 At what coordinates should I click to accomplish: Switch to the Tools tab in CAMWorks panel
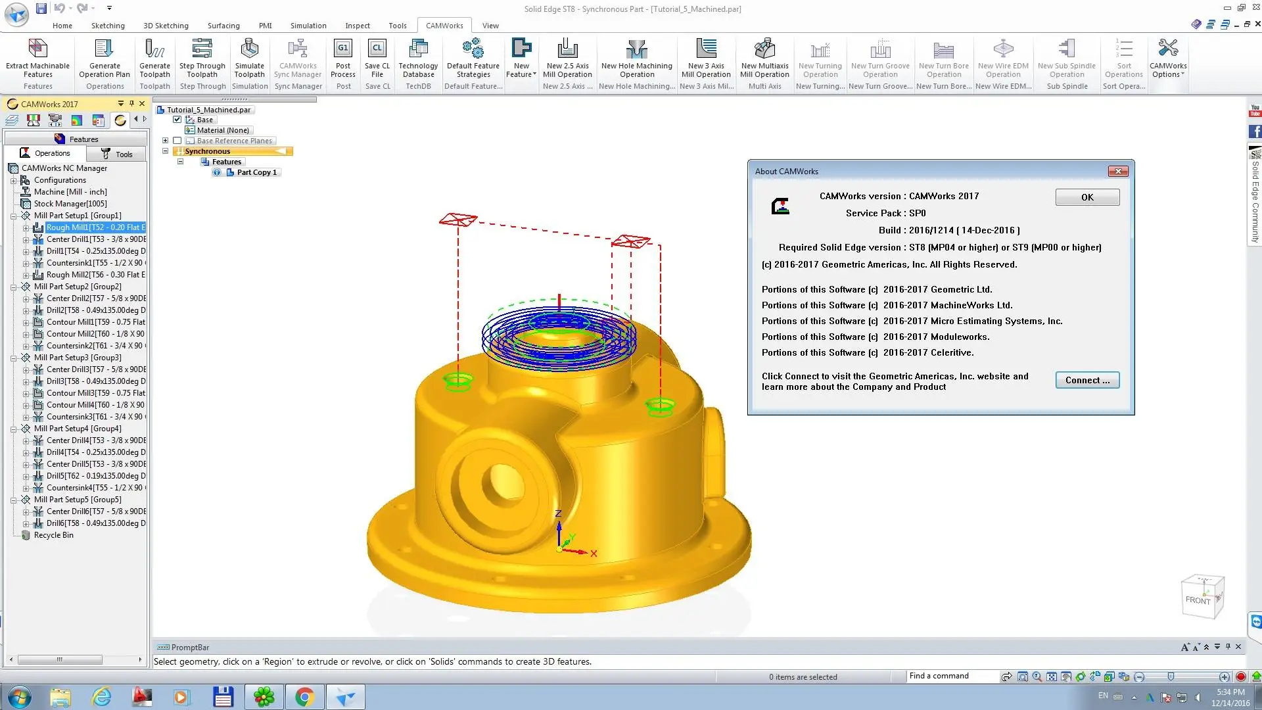(117, 154)
